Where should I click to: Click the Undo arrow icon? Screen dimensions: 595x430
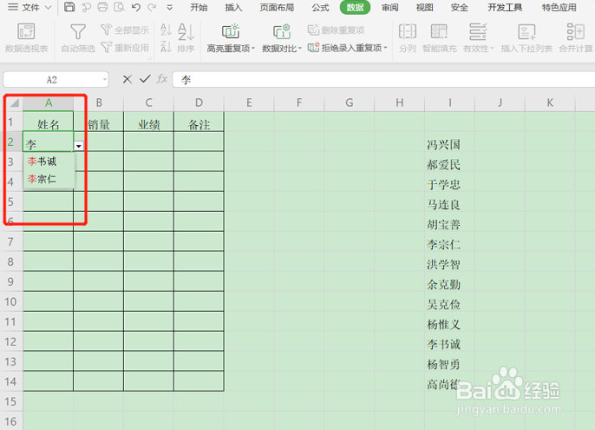point(136,7)
